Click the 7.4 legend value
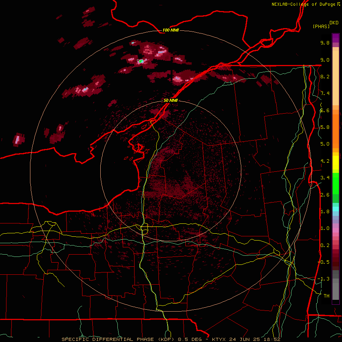This screenshot has width=342, height=342. coord(325,93)
